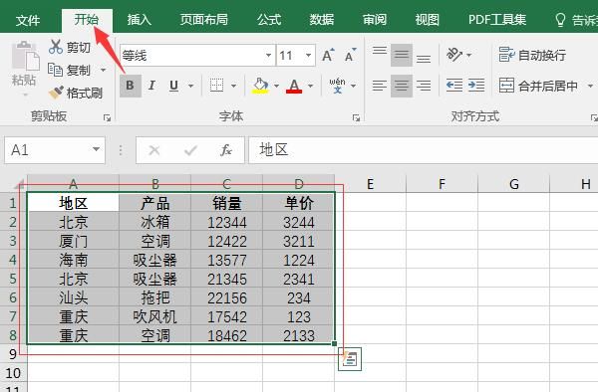Toggle center horizontal alignment
The width and height of the screenshot is (598, 392).
[402, 86]
